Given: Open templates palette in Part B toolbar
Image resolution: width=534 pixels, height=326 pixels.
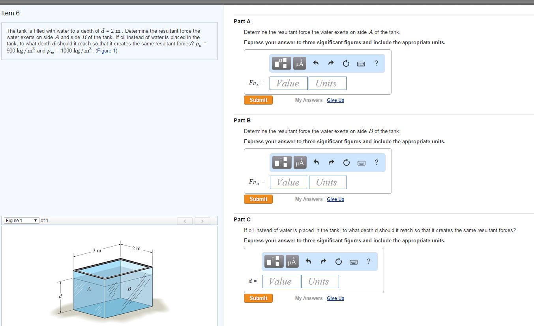Looking at the screenshot, I should click(x=282, y=162).
